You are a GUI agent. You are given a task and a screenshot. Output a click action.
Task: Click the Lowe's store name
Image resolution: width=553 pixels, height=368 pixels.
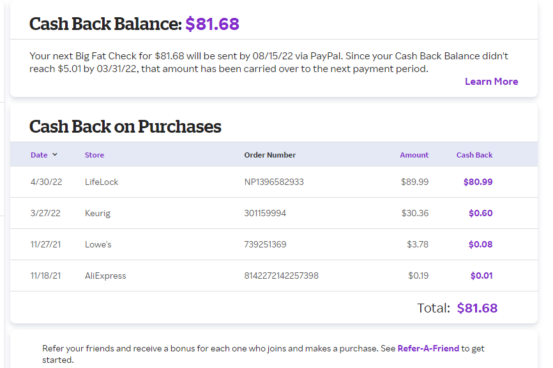coord(98,244)
